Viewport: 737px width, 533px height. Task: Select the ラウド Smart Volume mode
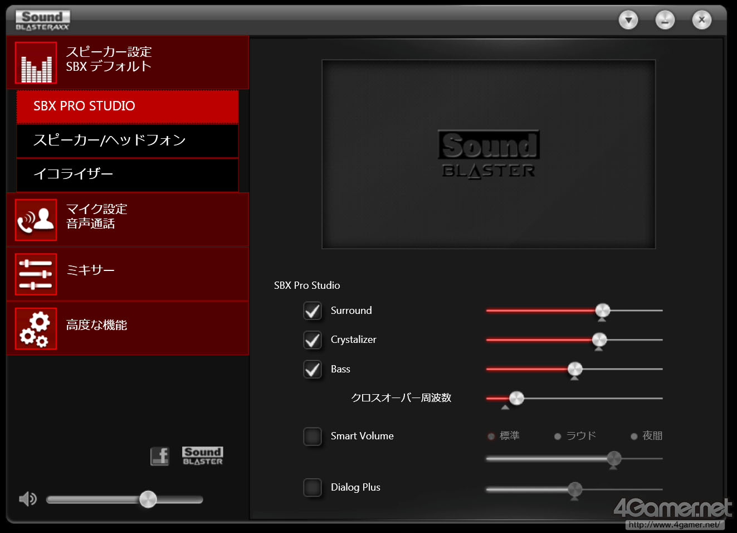[x=575, y=436]
